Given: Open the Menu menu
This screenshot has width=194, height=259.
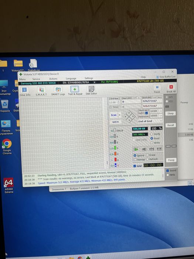Looking at the screenshot, I should [23, 79].
